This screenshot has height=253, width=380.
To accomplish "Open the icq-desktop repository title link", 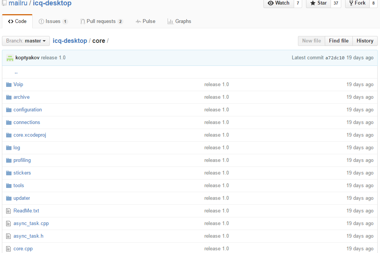I will point(52,3).
